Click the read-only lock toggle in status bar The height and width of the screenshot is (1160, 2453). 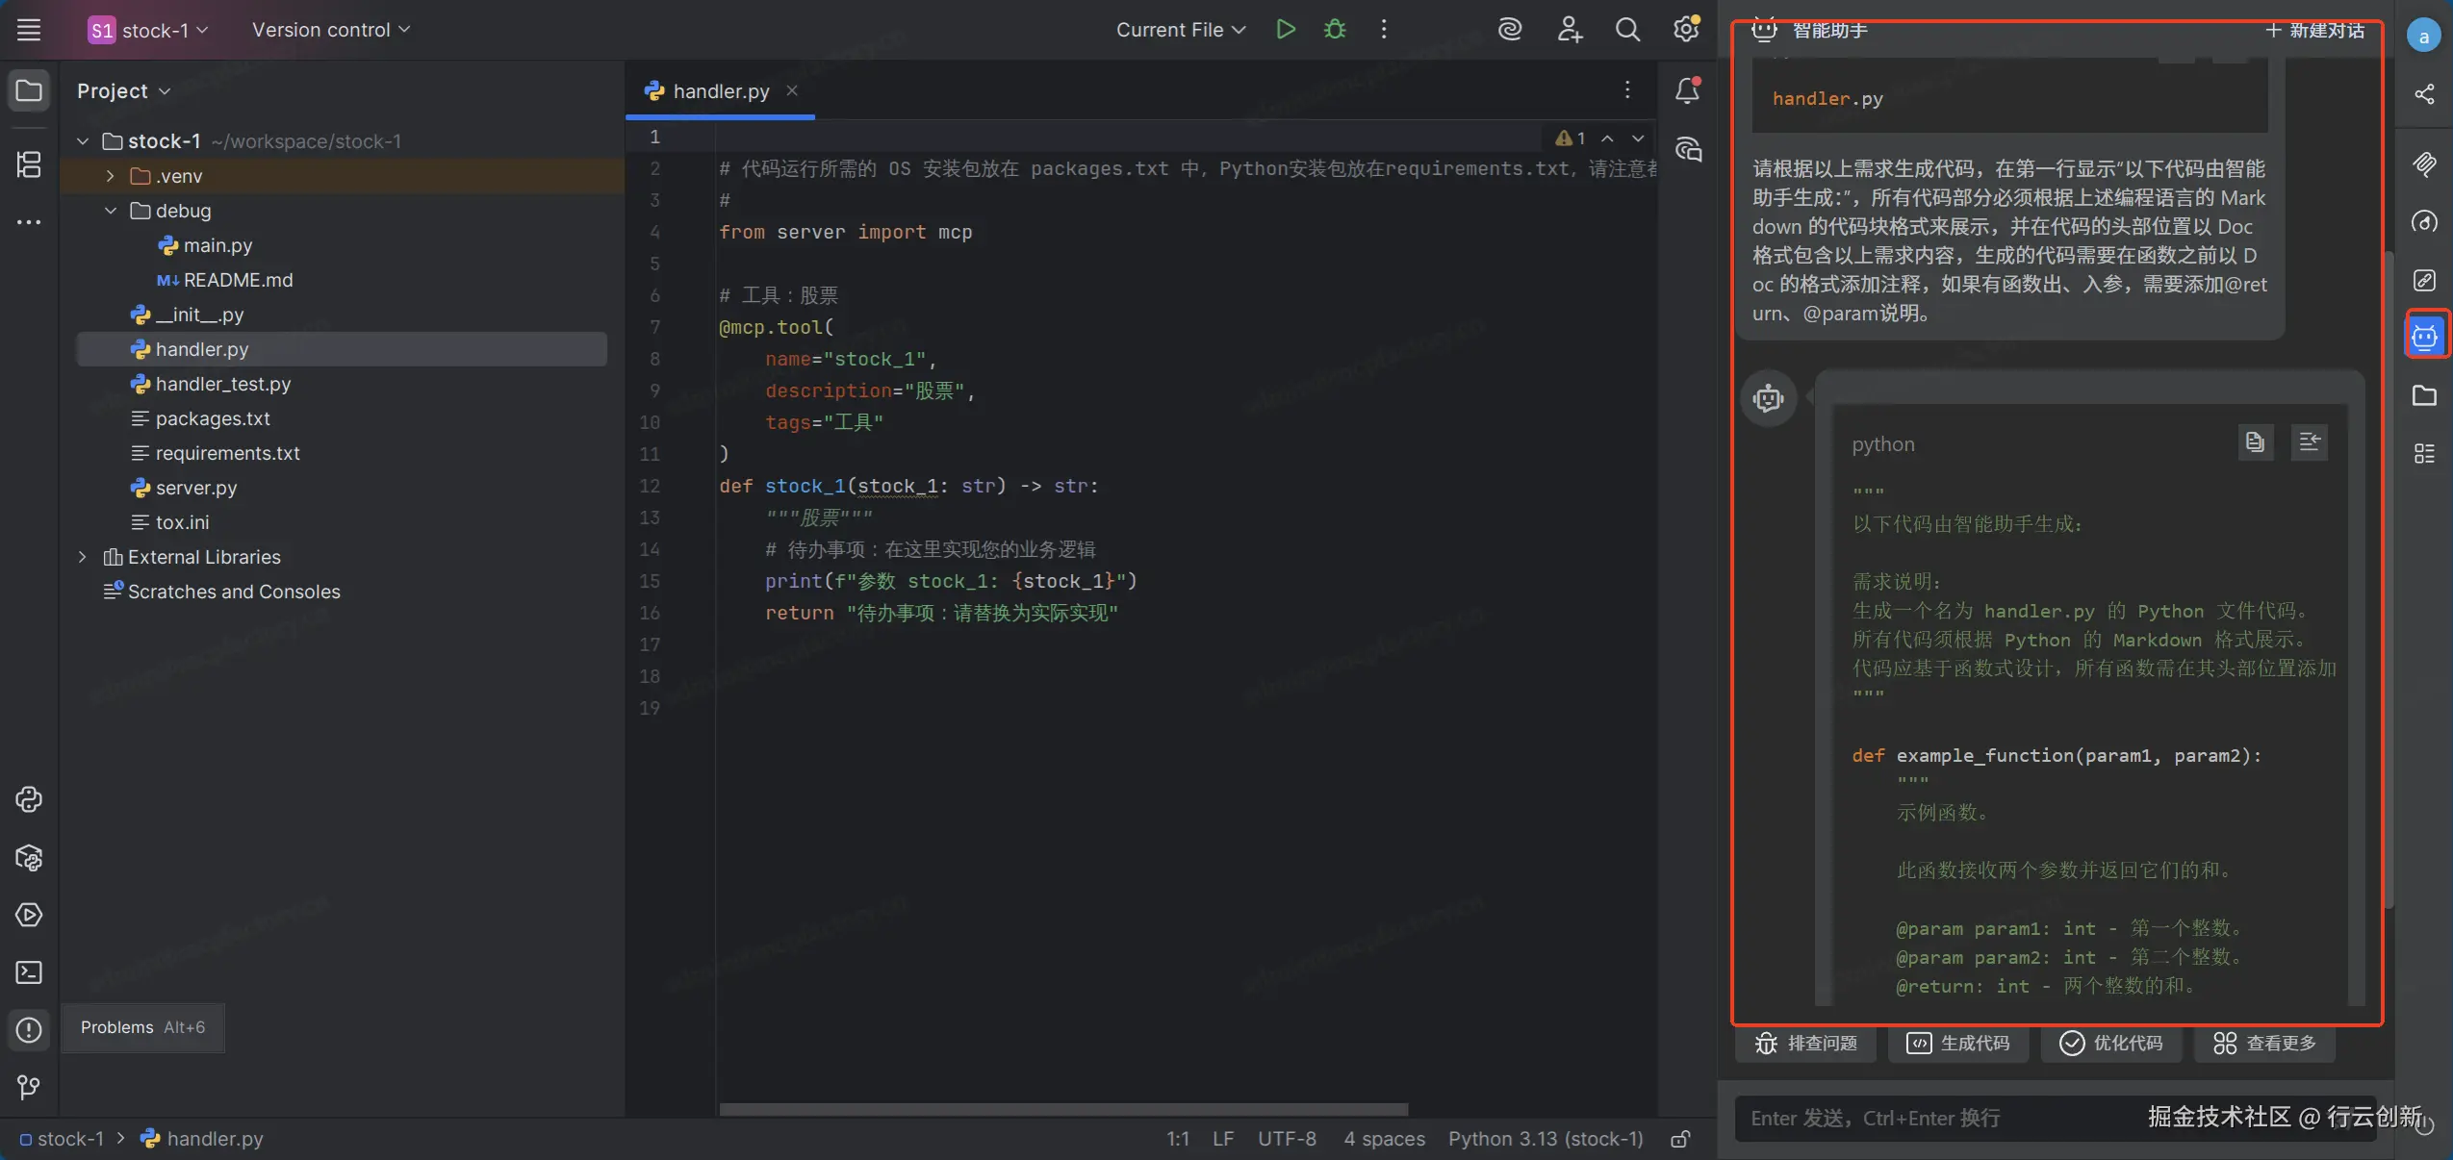pyautogui.click(x=1680, y=1139)
